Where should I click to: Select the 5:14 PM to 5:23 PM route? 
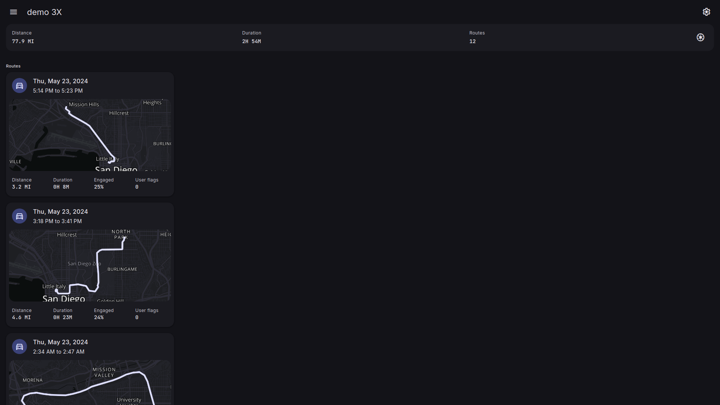point(58,91)
